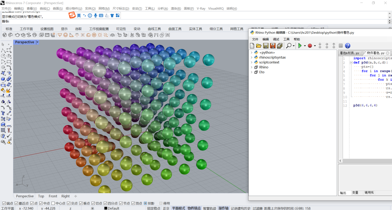Screen dimensions: 392x210
Task: Toggle 正交 in the status bar
Action: 166,208
